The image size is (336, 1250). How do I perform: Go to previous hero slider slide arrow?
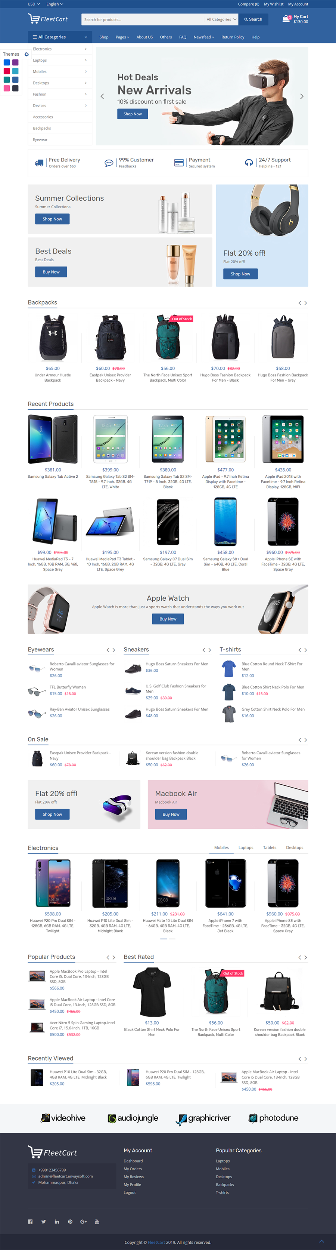click(x=102, y=96)
